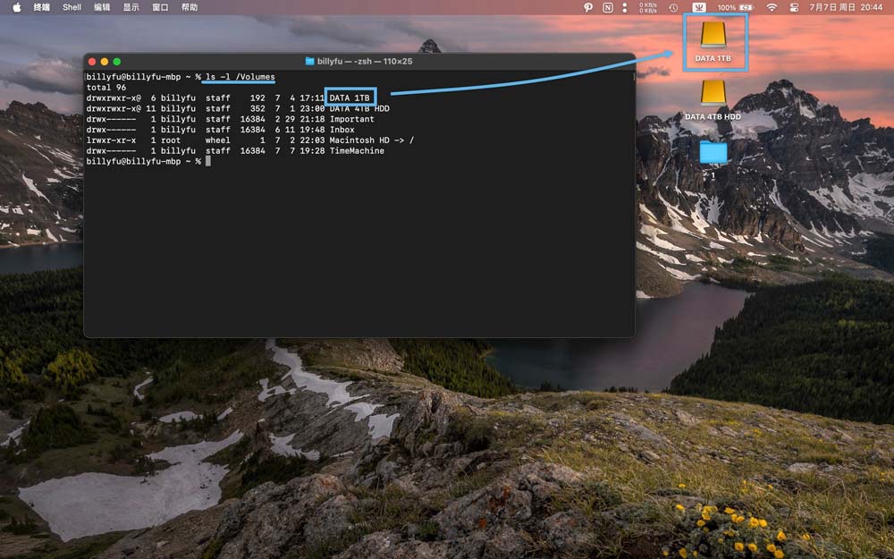Click the Pinterest icon in menu bar

(588, 7)
